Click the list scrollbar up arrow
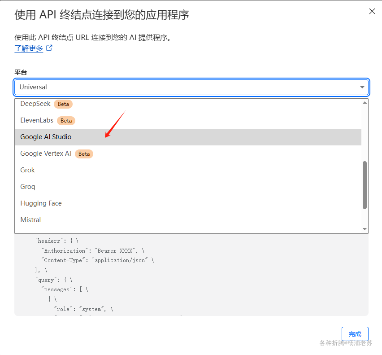 (365, 103)
